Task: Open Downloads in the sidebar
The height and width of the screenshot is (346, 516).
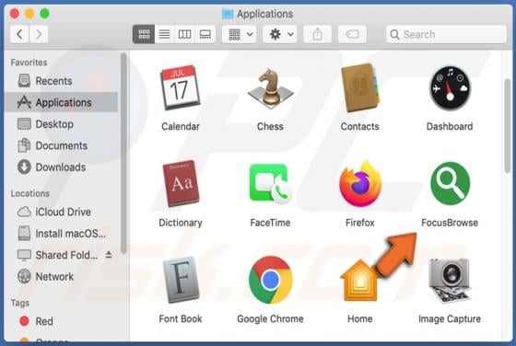Action: click(x=62, y=167)
